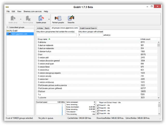
Task: Click the 89176 article count cell
Action: click(143, 54)
